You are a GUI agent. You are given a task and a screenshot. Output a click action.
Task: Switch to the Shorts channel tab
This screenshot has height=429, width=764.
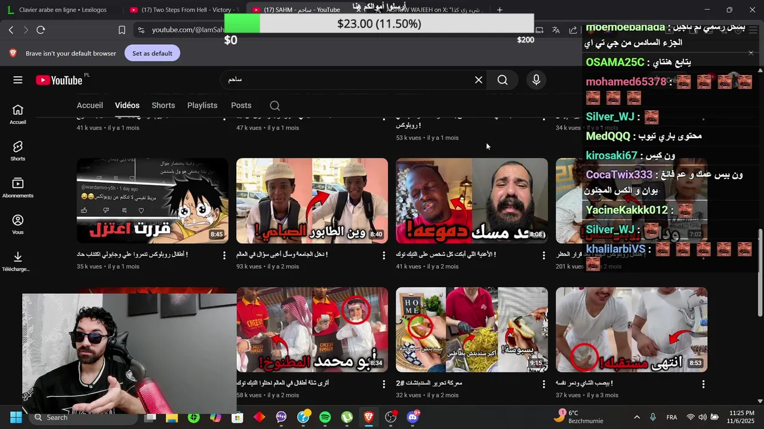163,105
